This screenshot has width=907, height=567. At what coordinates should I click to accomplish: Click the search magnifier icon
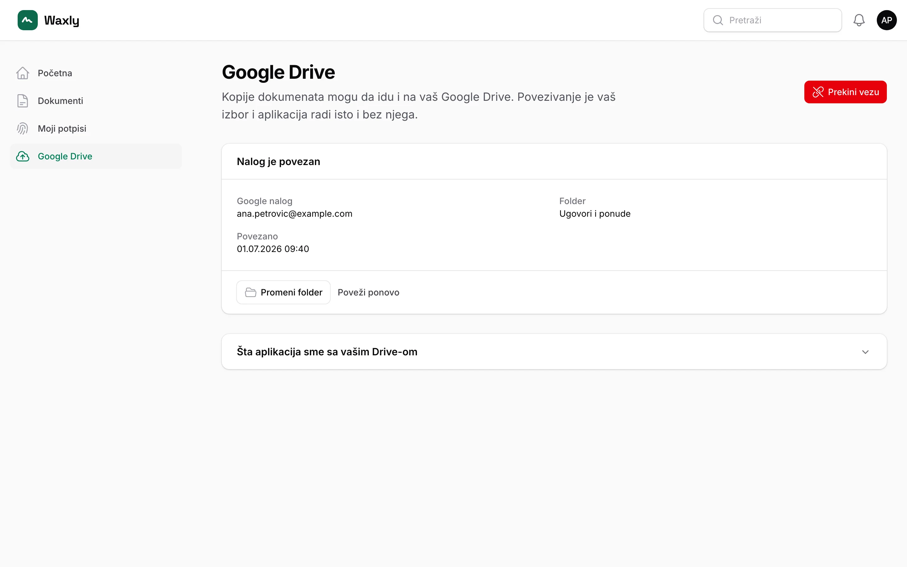point(718,20)
